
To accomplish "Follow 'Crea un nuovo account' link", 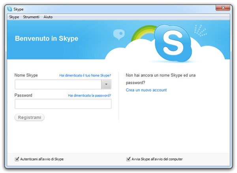I will pyautogui.click(x=146, y=90).
